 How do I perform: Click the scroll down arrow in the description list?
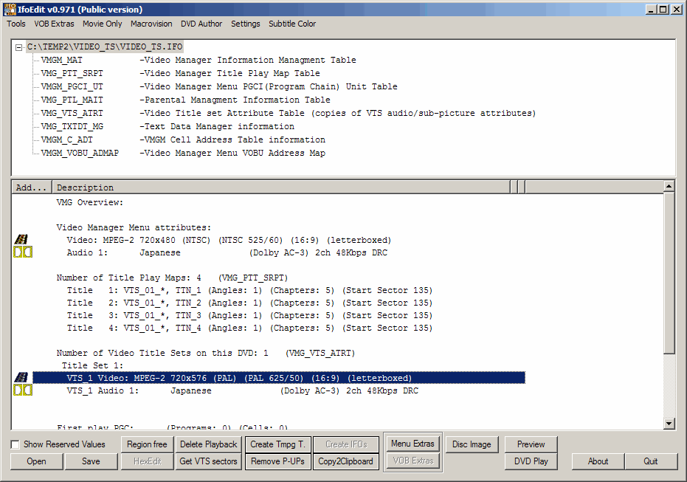pos(669,424)
